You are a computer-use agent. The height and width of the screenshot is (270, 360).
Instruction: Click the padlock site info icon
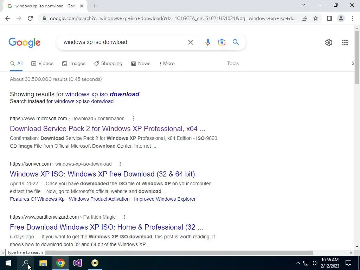pyautogui.click(x=44, y=18)
